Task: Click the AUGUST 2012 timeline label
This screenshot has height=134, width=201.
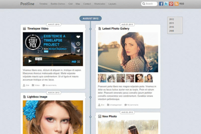Action: (90, 18)
